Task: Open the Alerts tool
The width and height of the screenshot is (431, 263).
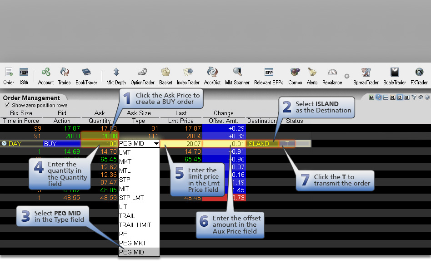Action: pos(312,76)
